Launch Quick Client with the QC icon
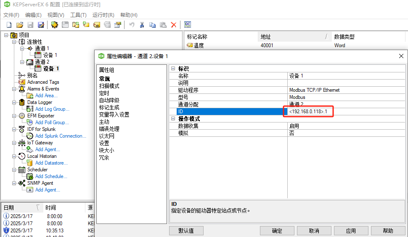408x237 pixels. [188, 25]
